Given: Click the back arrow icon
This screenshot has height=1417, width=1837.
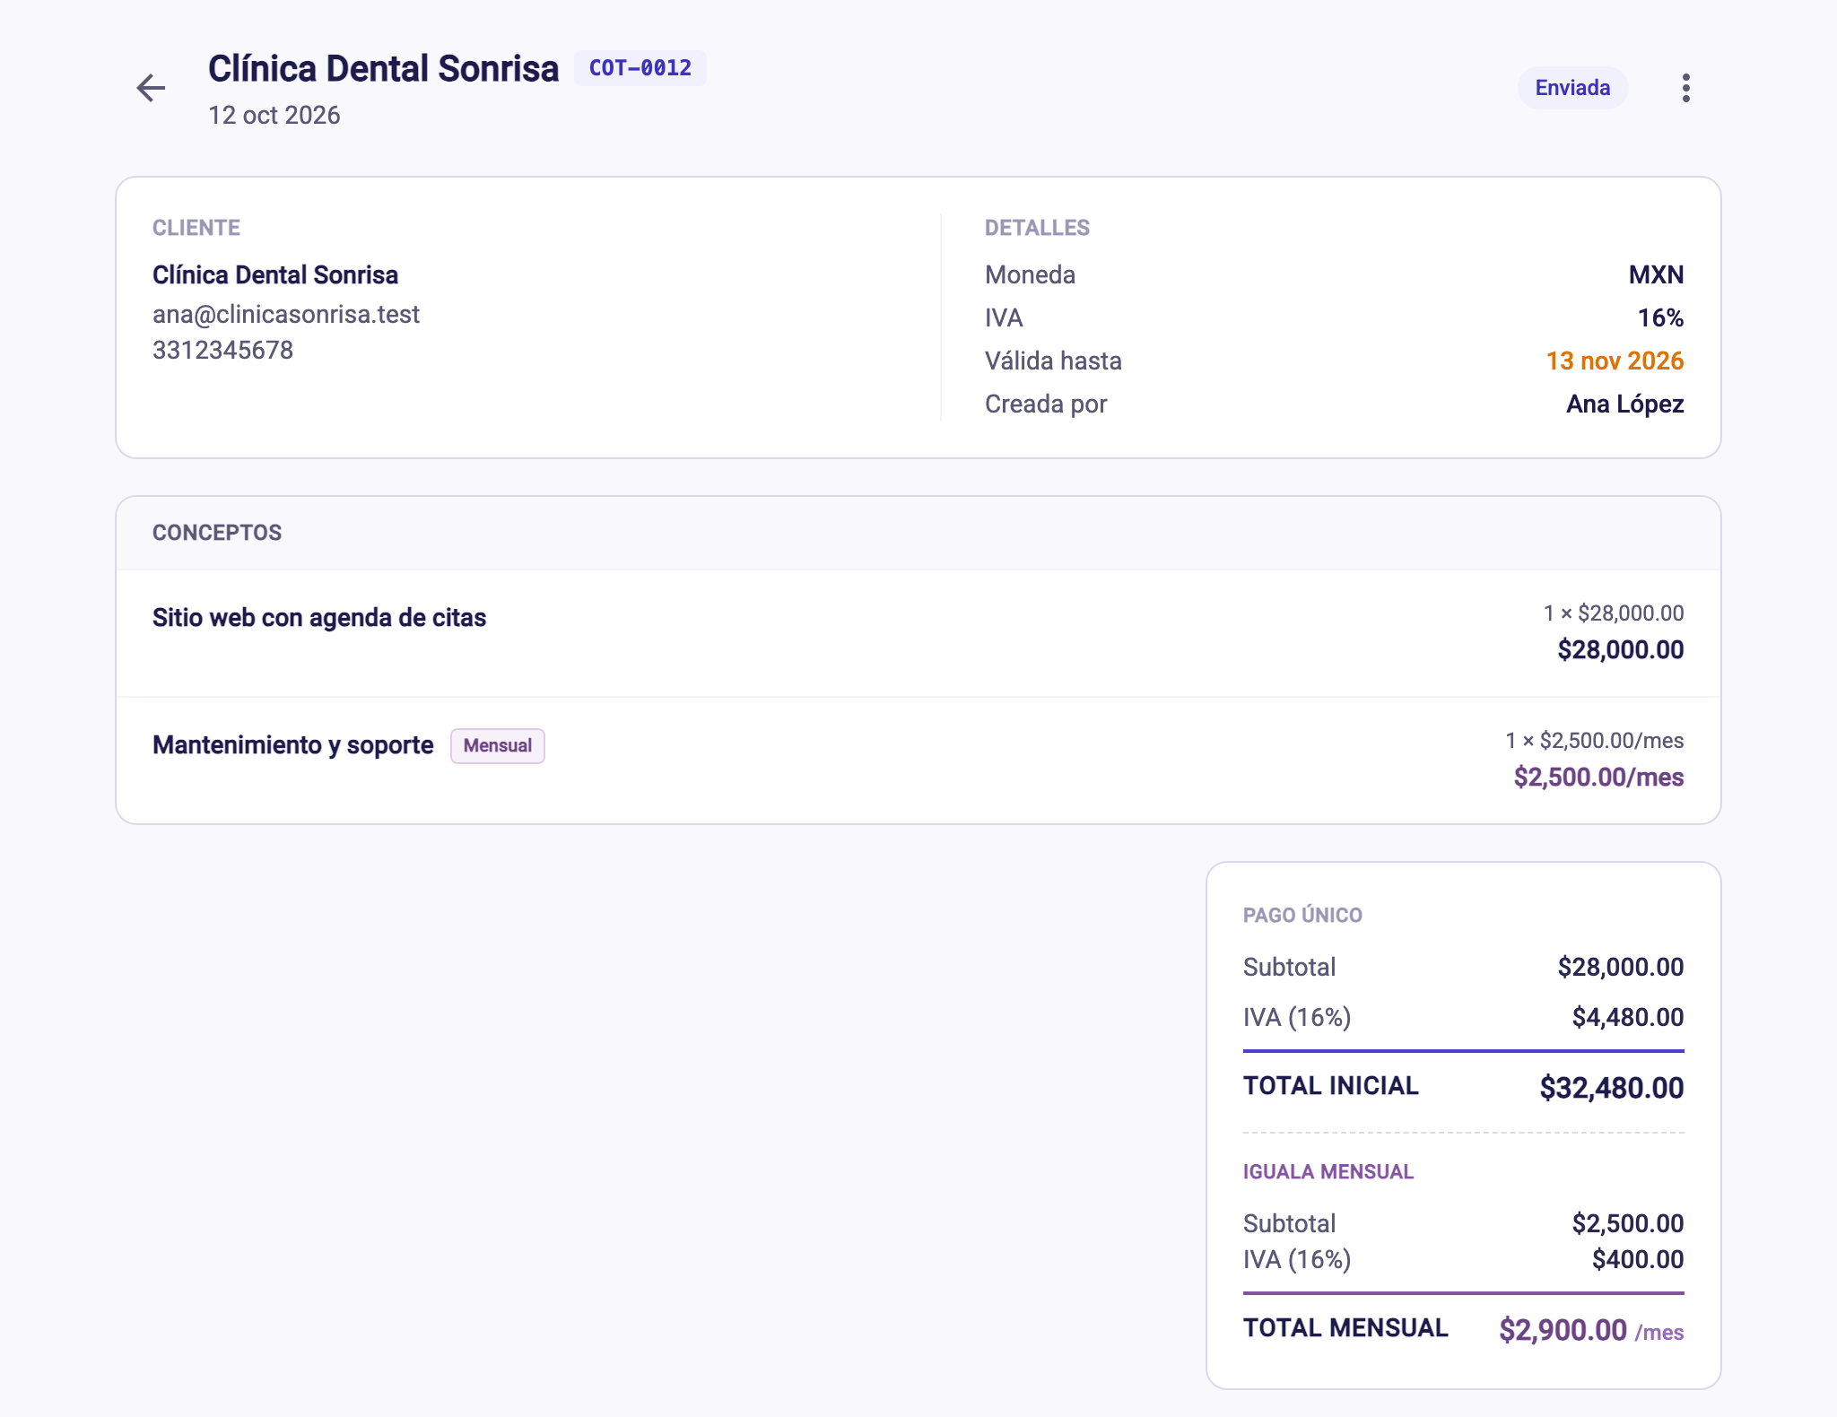Looking at the screenshot, I should (151, 88).
